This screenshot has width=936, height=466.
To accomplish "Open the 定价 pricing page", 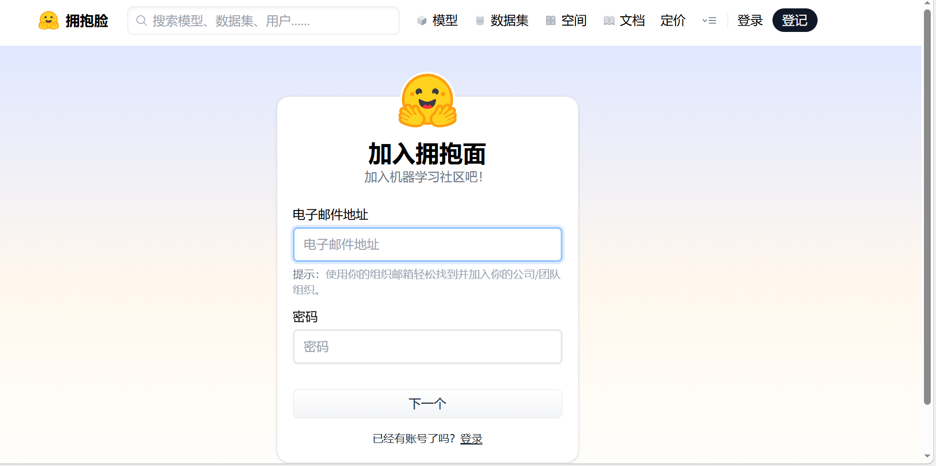I will (673, 20).
